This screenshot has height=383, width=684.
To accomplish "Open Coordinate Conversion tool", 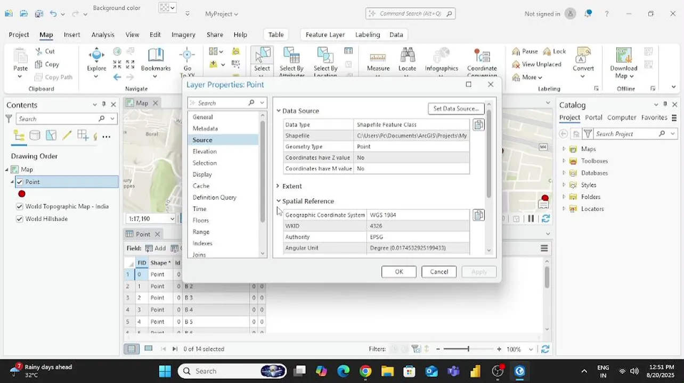I will click(x=482, y=61).
